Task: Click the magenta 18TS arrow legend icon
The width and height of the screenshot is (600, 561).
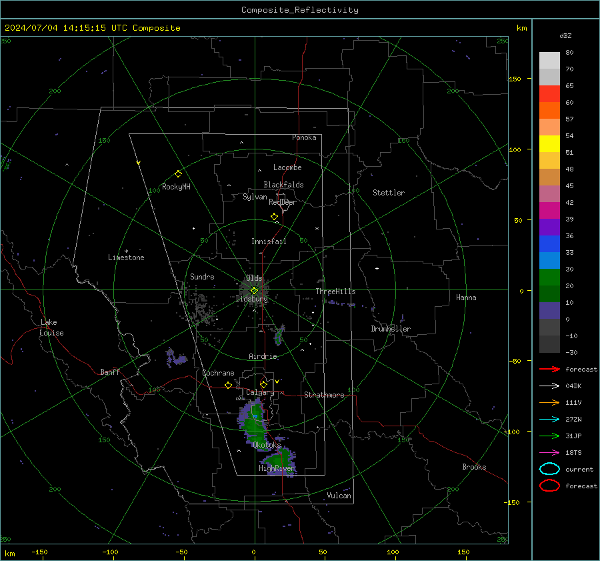Action: click(549, 453)
